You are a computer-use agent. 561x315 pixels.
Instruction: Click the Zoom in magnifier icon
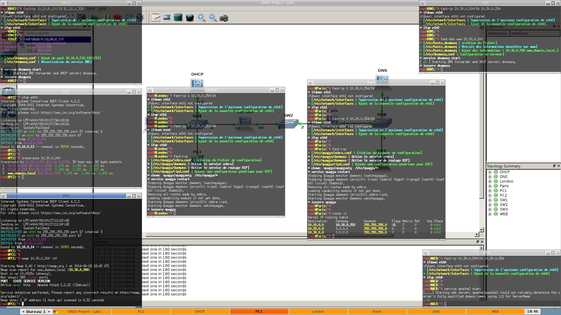click(201, 17)
